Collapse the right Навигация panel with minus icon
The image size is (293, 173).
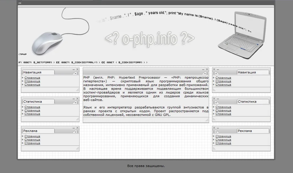click(x=218, y=69)
